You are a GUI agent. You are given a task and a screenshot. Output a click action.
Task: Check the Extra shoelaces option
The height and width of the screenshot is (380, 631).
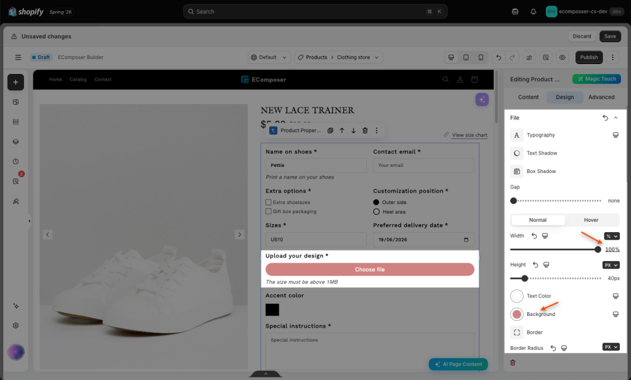tap(269, 202)
